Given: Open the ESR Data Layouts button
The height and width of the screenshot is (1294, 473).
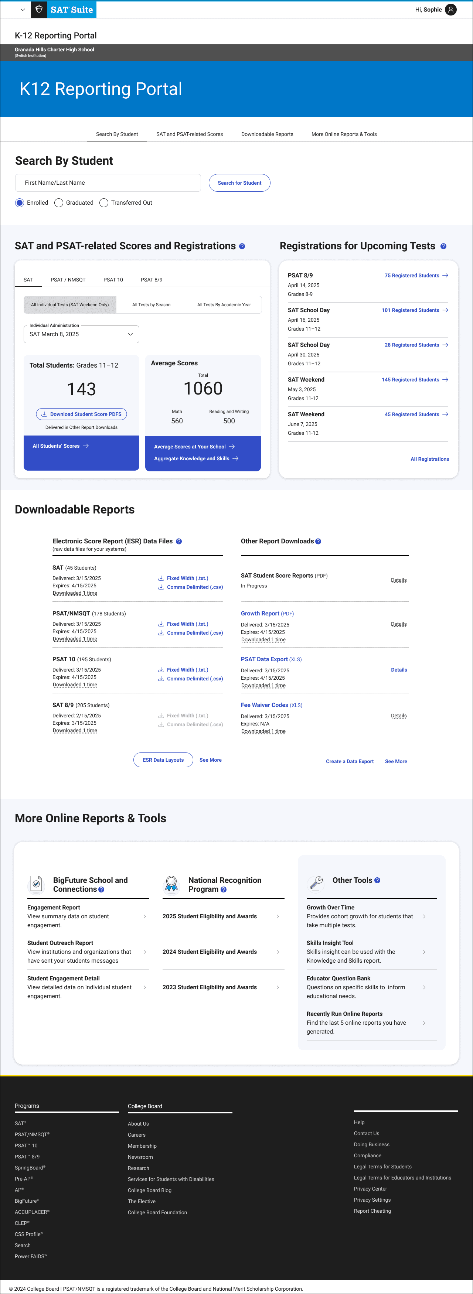Looking at the screenshot, I should point(163,760).
